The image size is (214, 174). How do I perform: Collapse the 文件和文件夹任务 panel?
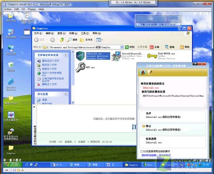click(x=66, y=55)
